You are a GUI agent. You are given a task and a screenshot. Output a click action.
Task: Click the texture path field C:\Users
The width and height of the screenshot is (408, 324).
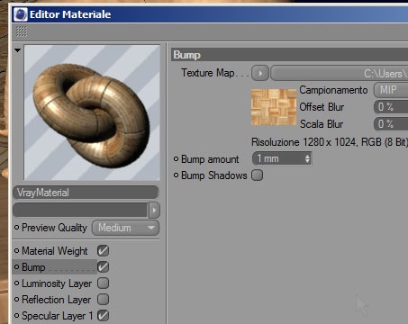[x=340, y=74]
